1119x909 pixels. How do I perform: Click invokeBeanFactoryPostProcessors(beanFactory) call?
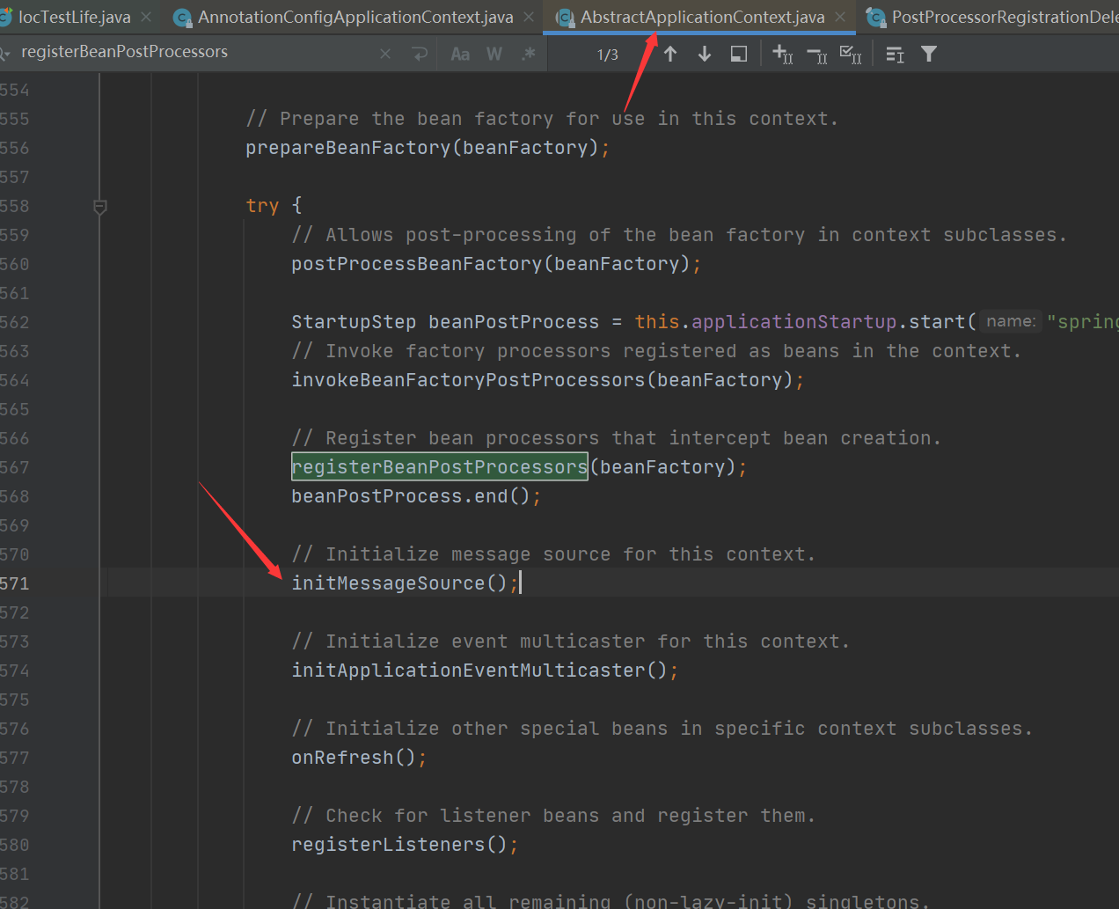click(547, 379)
